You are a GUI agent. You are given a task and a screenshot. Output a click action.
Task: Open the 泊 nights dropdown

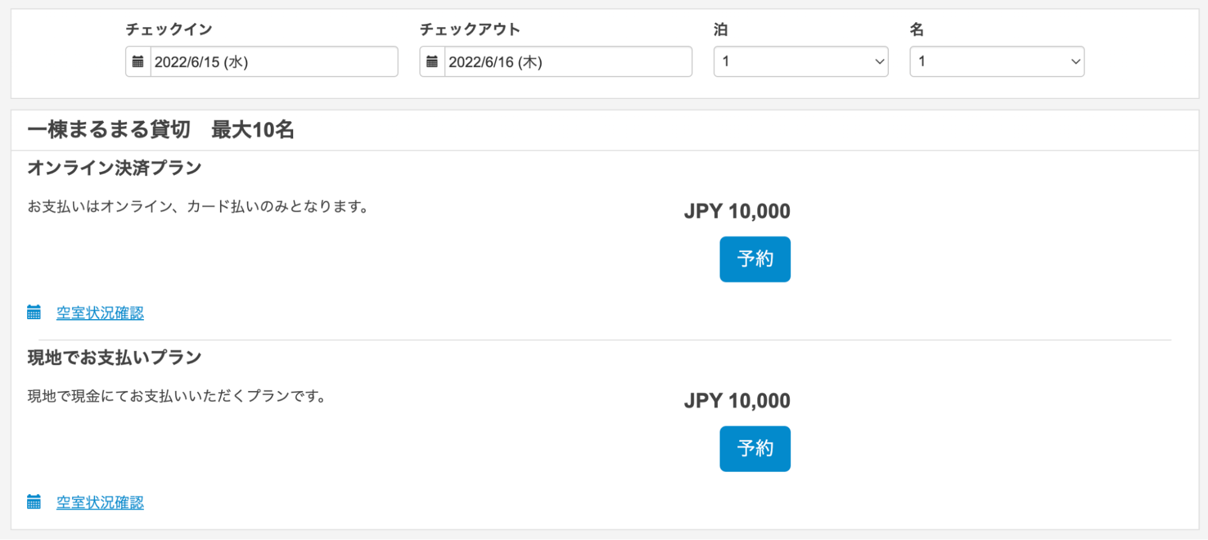coord(801,62)
